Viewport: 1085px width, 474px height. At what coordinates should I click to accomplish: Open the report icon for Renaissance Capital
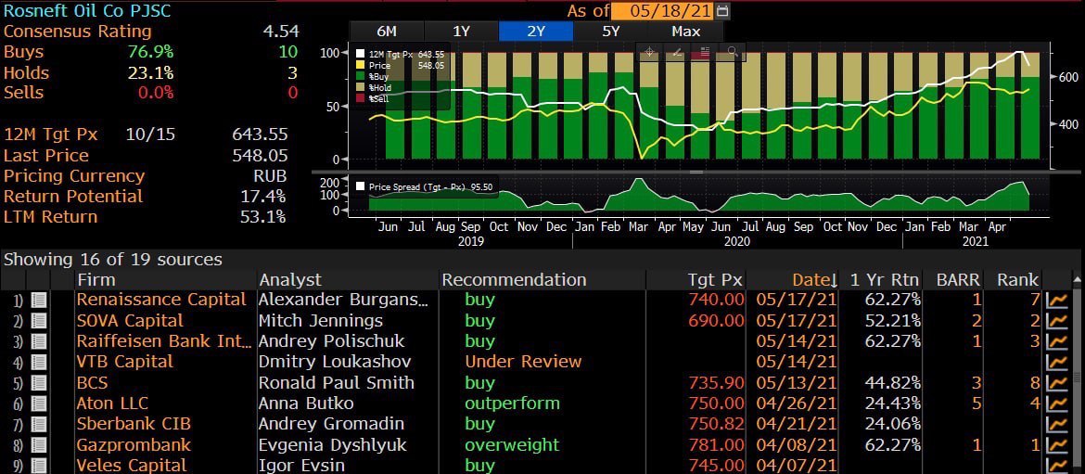pyautogui.click(x=39, y=301)
